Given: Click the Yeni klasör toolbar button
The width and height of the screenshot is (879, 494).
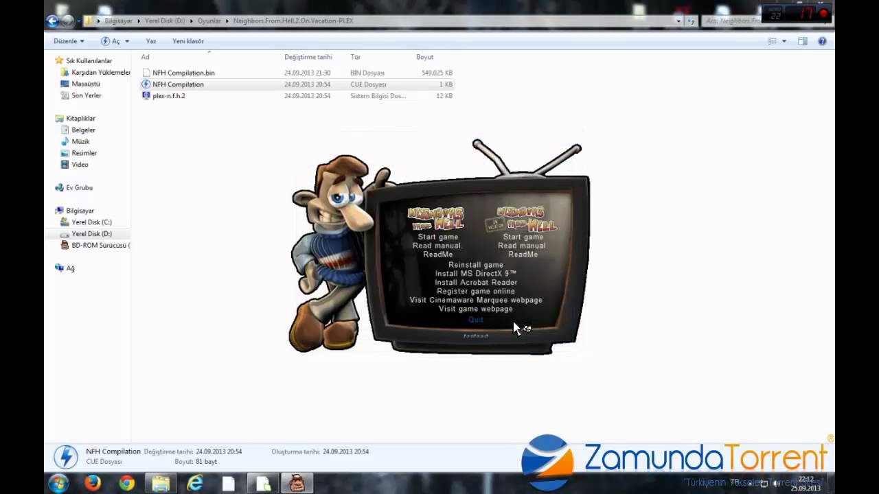Looking at the screenshot, I should pos(188,41).
